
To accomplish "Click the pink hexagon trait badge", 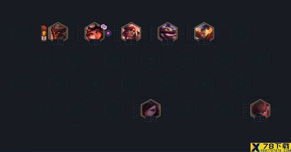I will (x=104, y=27).
